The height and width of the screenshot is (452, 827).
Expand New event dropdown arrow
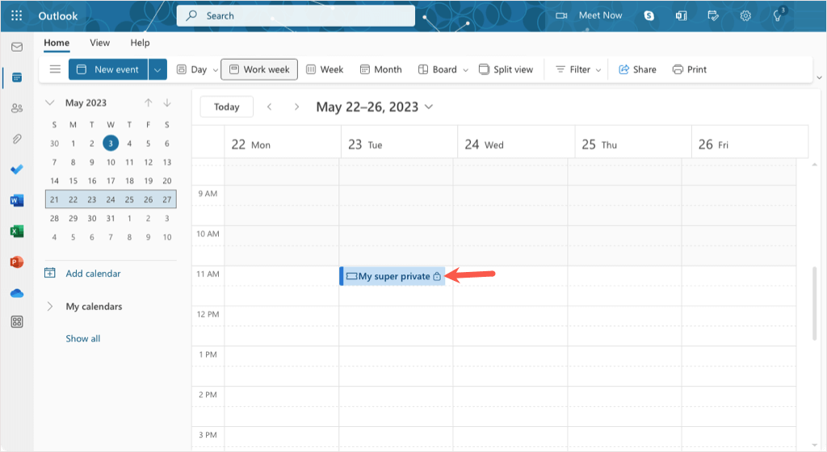pos(157,69)
